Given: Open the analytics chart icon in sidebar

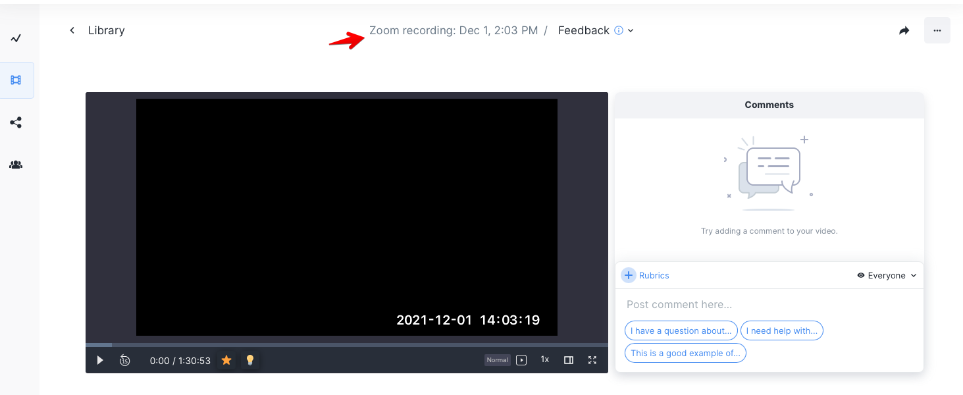Looking at the screenshot, I should click(x=16, y=38).
